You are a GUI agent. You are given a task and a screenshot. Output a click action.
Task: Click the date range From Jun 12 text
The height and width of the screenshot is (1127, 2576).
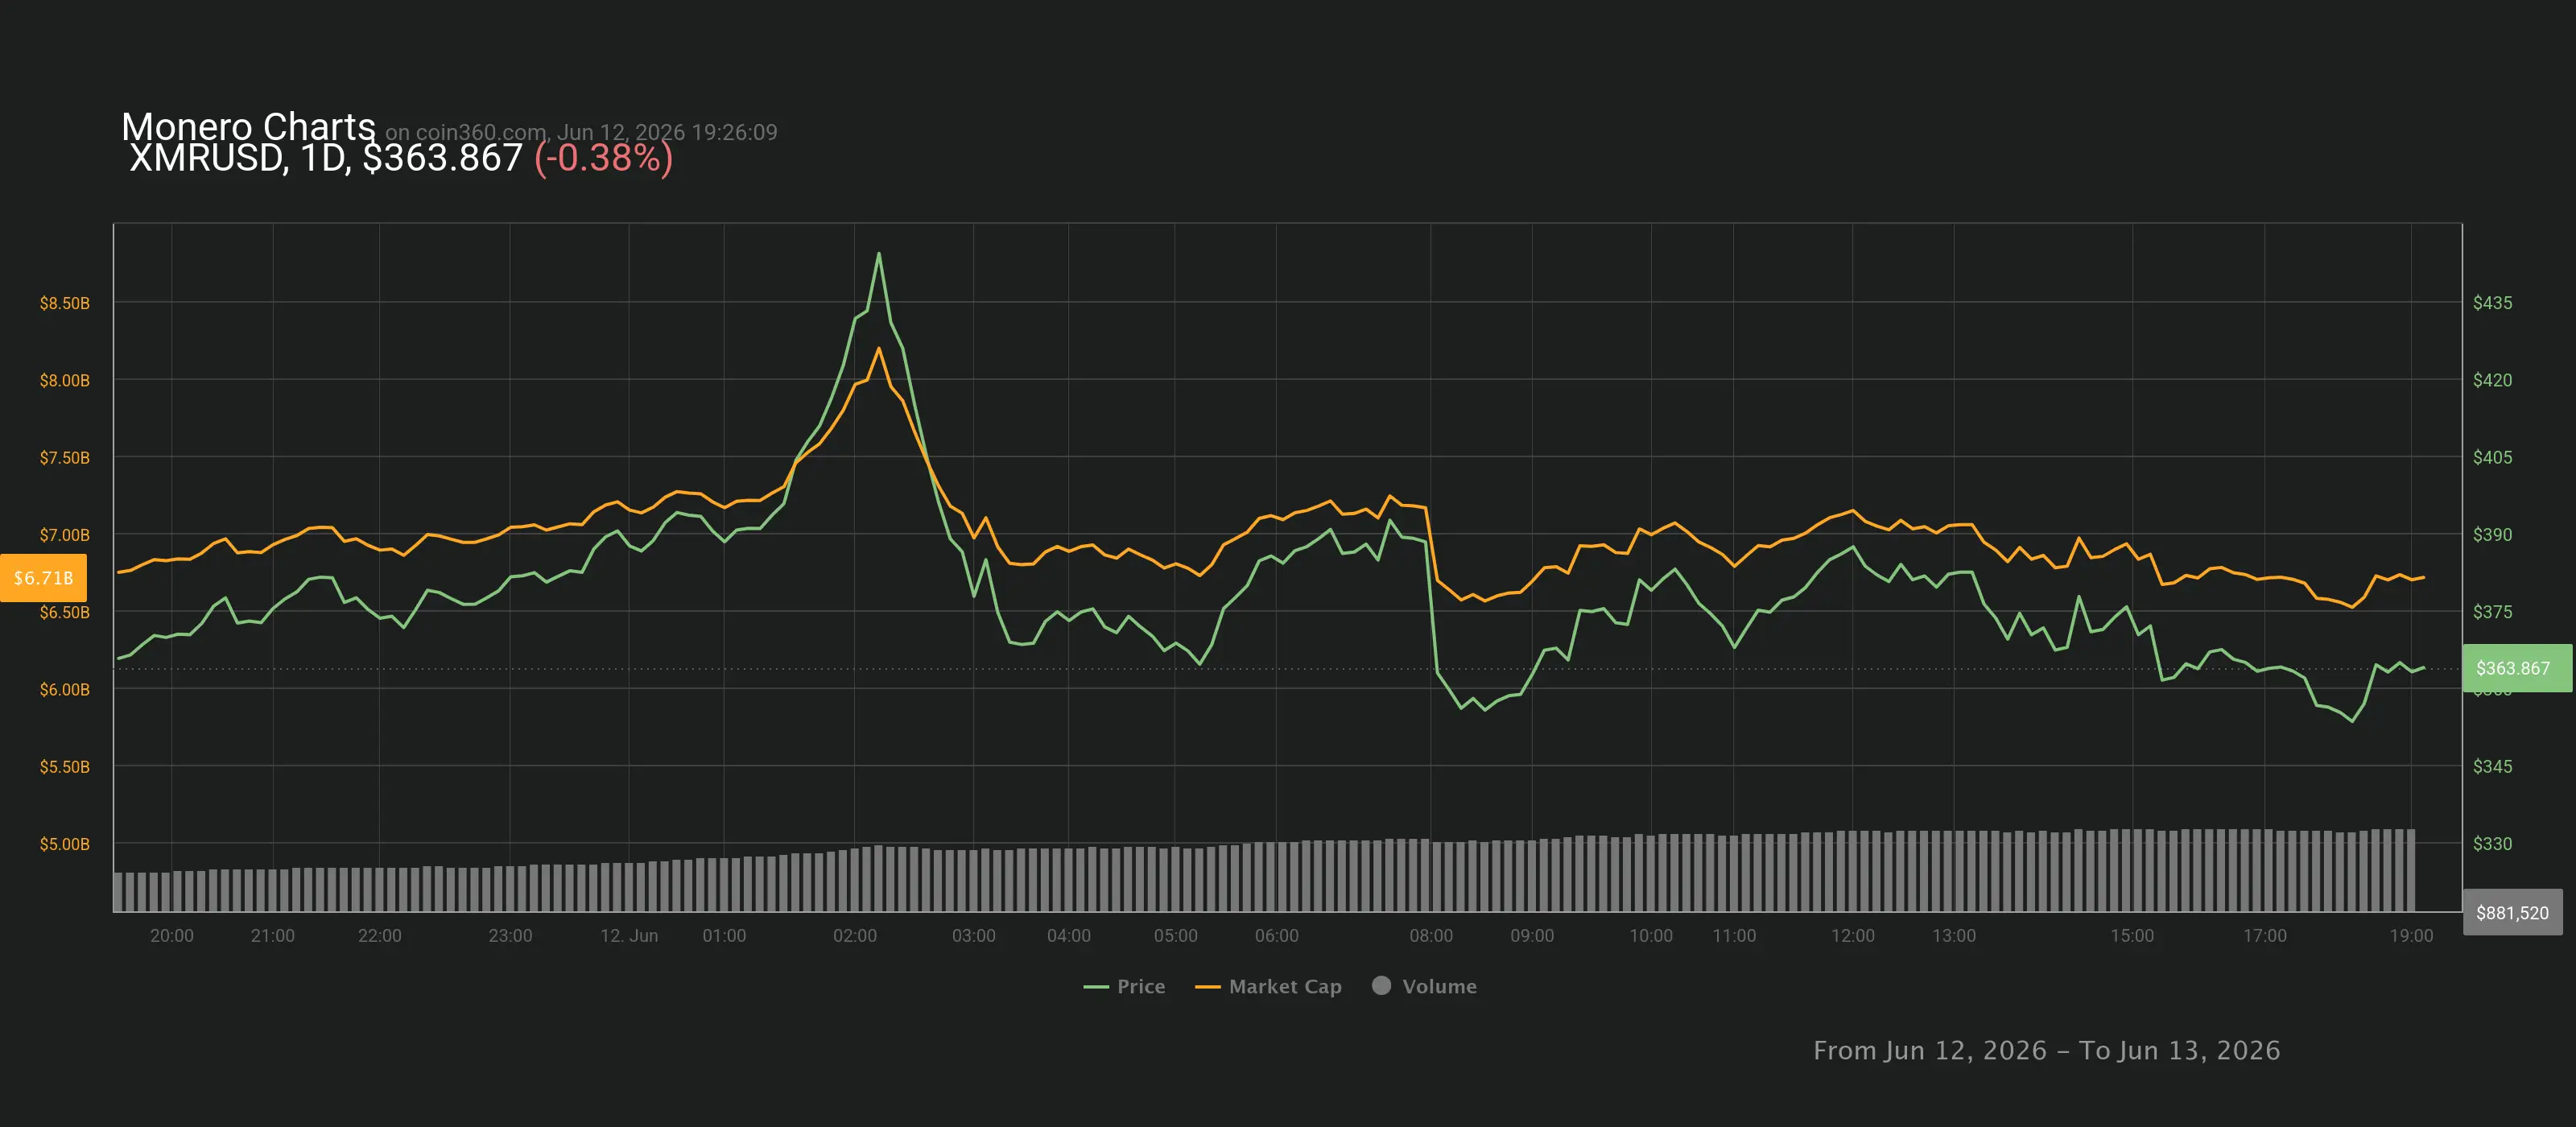point(2046,1050)
